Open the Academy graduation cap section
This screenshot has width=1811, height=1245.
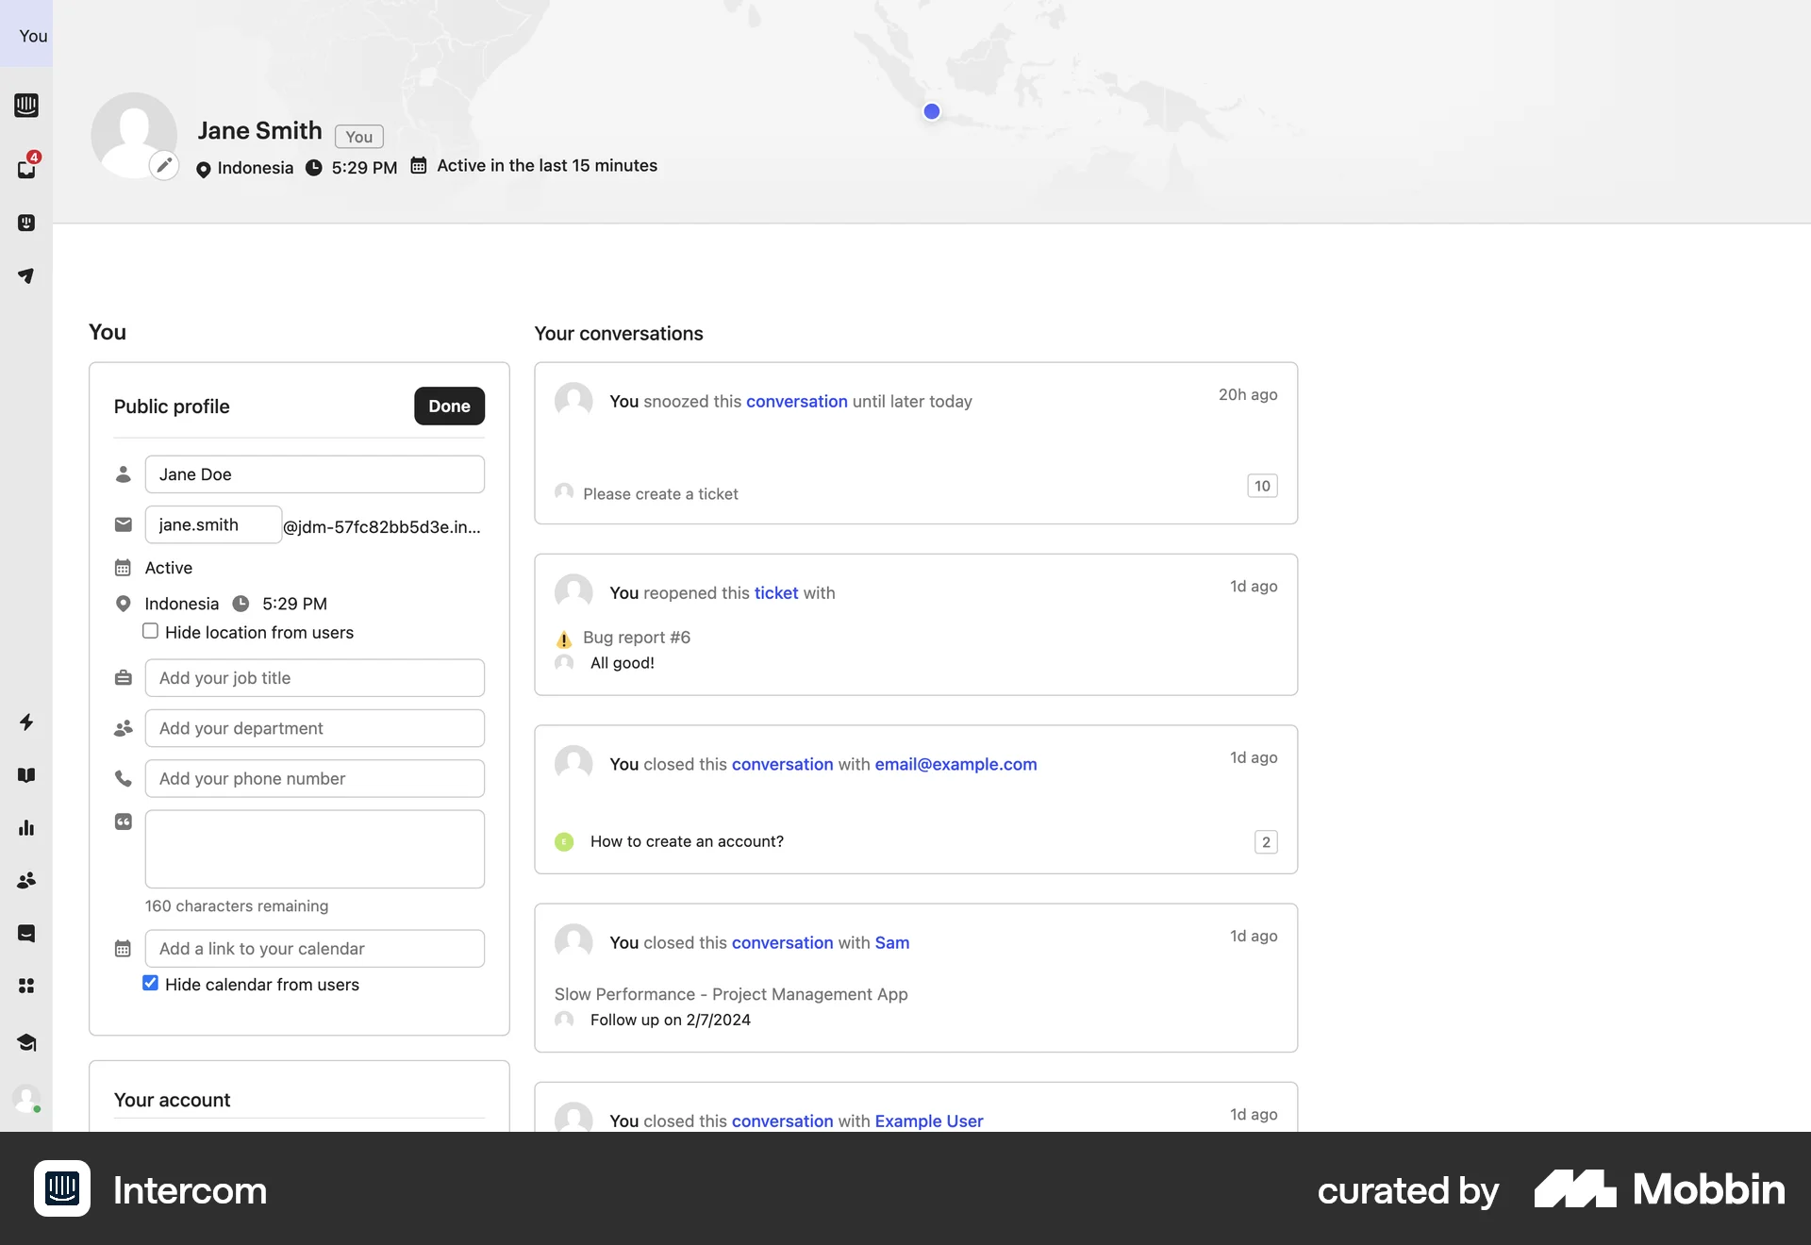26,1043
